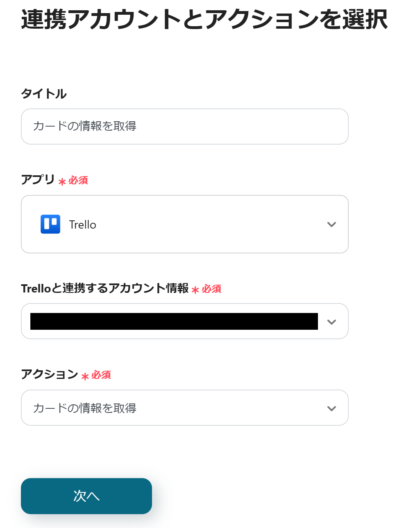404x528 pixels.
Task: Expand the アクション dropdown chevron
Action: (x=331, y=408)
